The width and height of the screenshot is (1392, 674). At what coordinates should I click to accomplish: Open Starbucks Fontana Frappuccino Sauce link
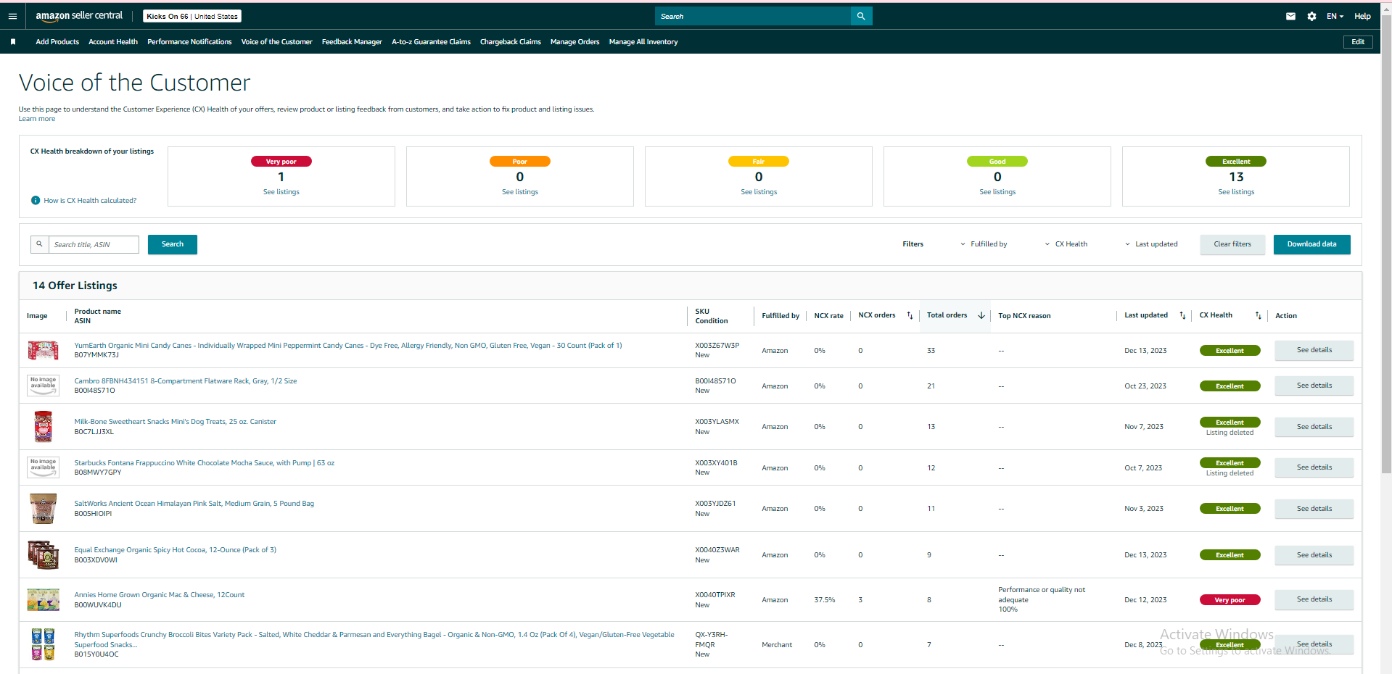pyautogui.click(x=205, y=463)
